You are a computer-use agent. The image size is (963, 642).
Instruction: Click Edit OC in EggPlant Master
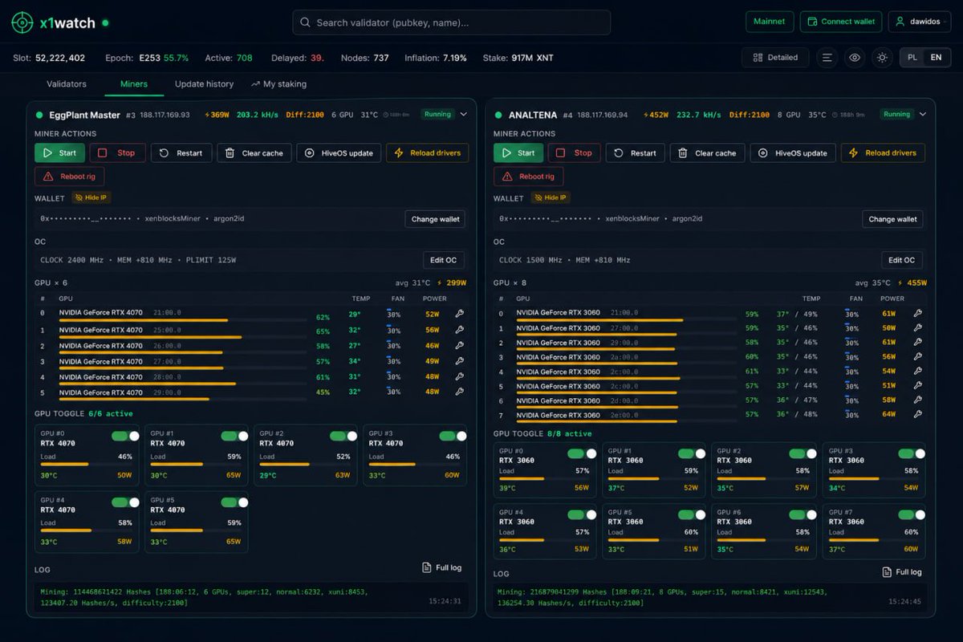(444, 260)
